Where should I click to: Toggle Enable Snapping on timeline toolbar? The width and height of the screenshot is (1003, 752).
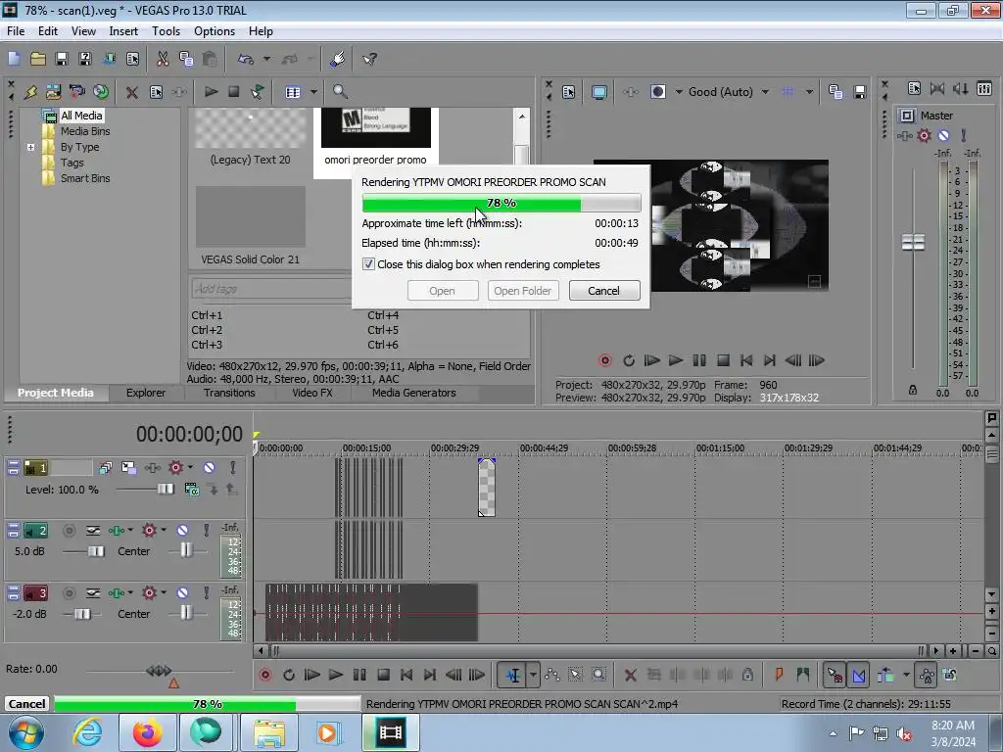[x=835, y=675]
